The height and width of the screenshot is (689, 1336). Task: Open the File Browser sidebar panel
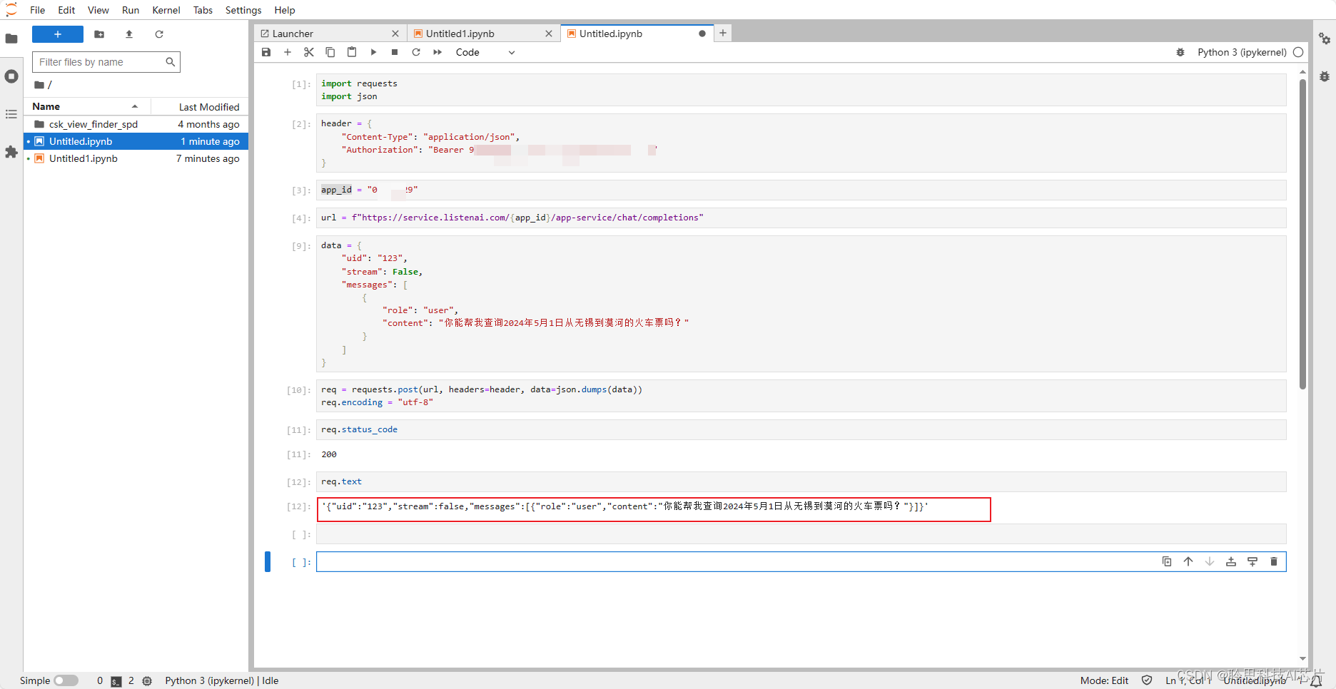(x=11, y=39)
